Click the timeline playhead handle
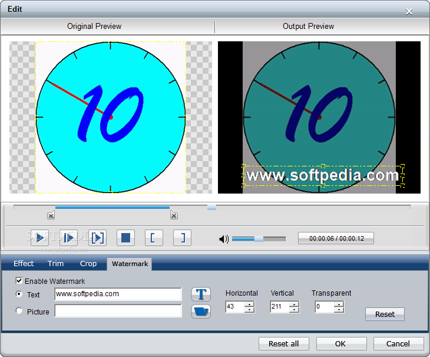The width and height of the screenshot is (430, 357). point(211,207)
